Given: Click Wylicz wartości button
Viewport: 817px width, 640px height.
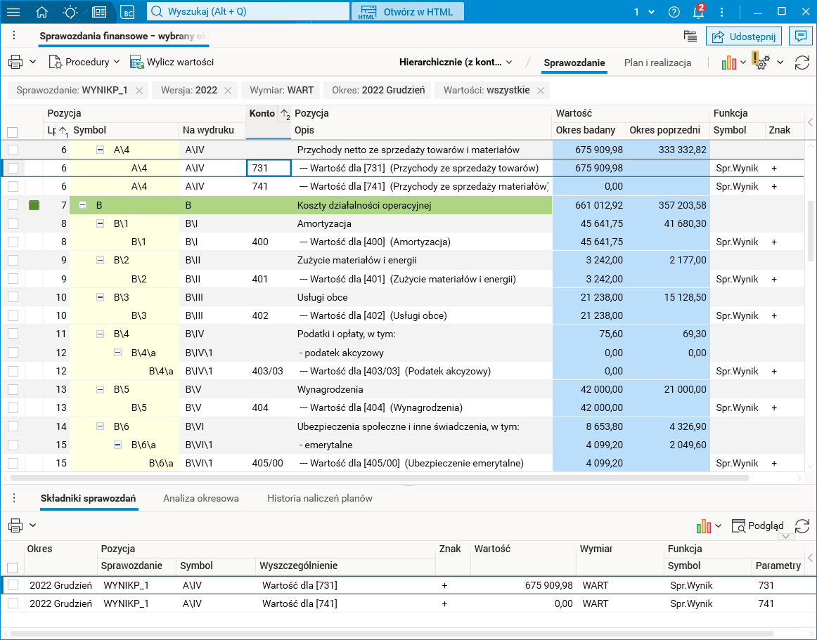Looking at the screenshot, I should point(172,62).
